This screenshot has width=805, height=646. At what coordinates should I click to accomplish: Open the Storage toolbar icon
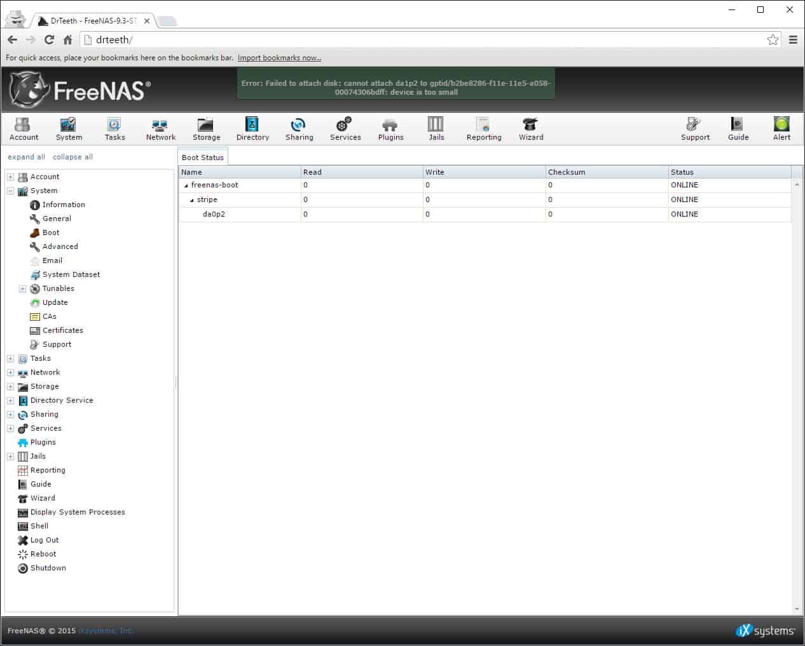[x=206, y=128]
